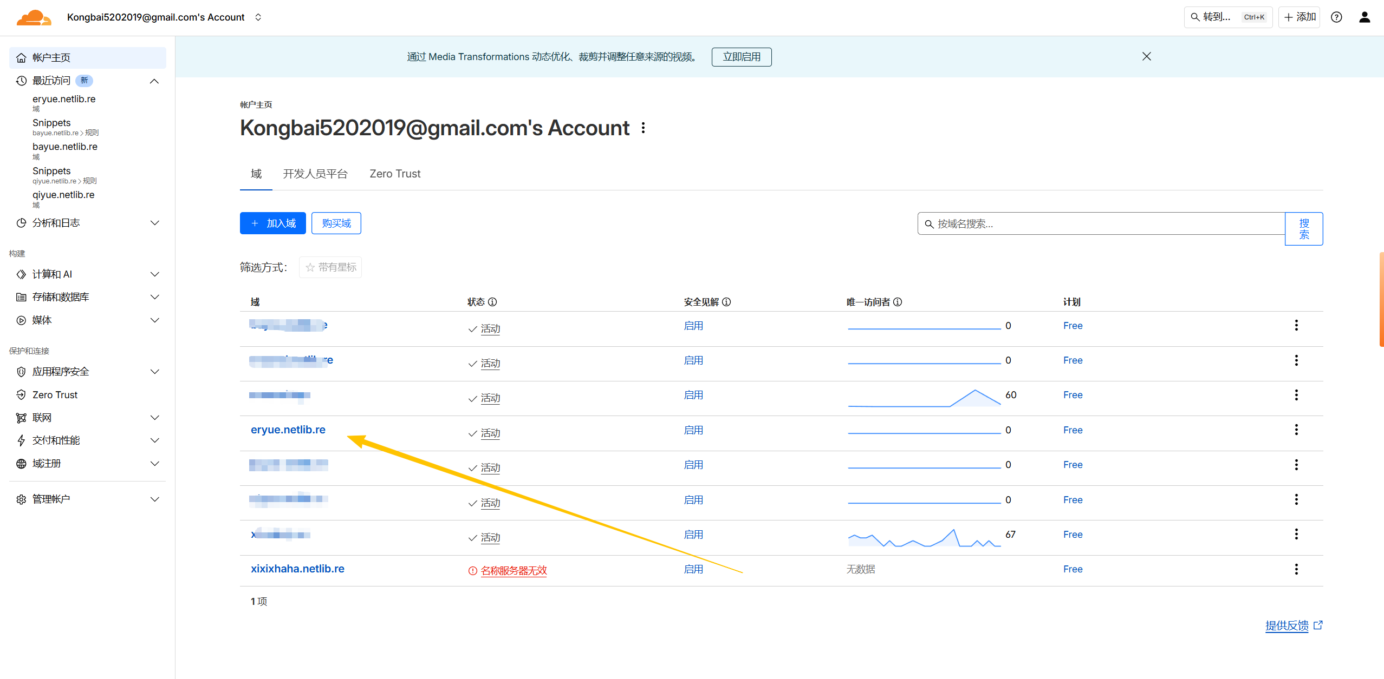Click the three-dot menu beside account title
Viewport: 1384px width, 679px height.
tap(643, 128)
